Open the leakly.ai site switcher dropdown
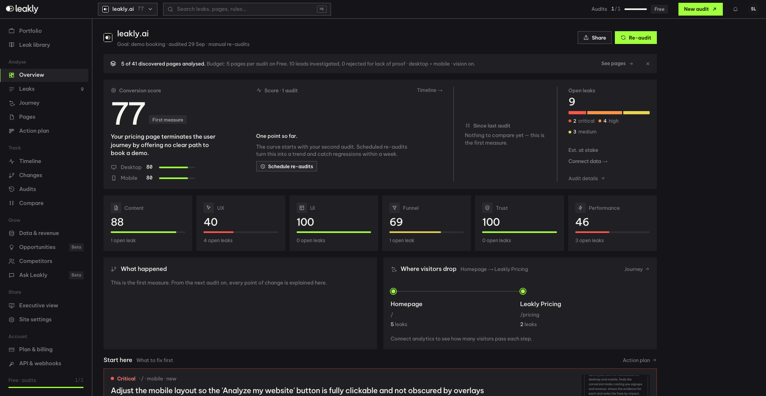Screen dimensions: 766x396 pyautogui.click(x=128, y=9)
